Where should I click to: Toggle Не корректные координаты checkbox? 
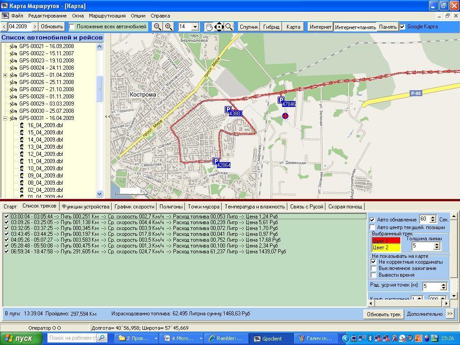point(373,262)
